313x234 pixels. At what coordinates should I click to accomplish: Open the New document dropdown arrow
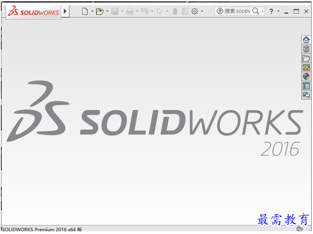pos(92,11)
